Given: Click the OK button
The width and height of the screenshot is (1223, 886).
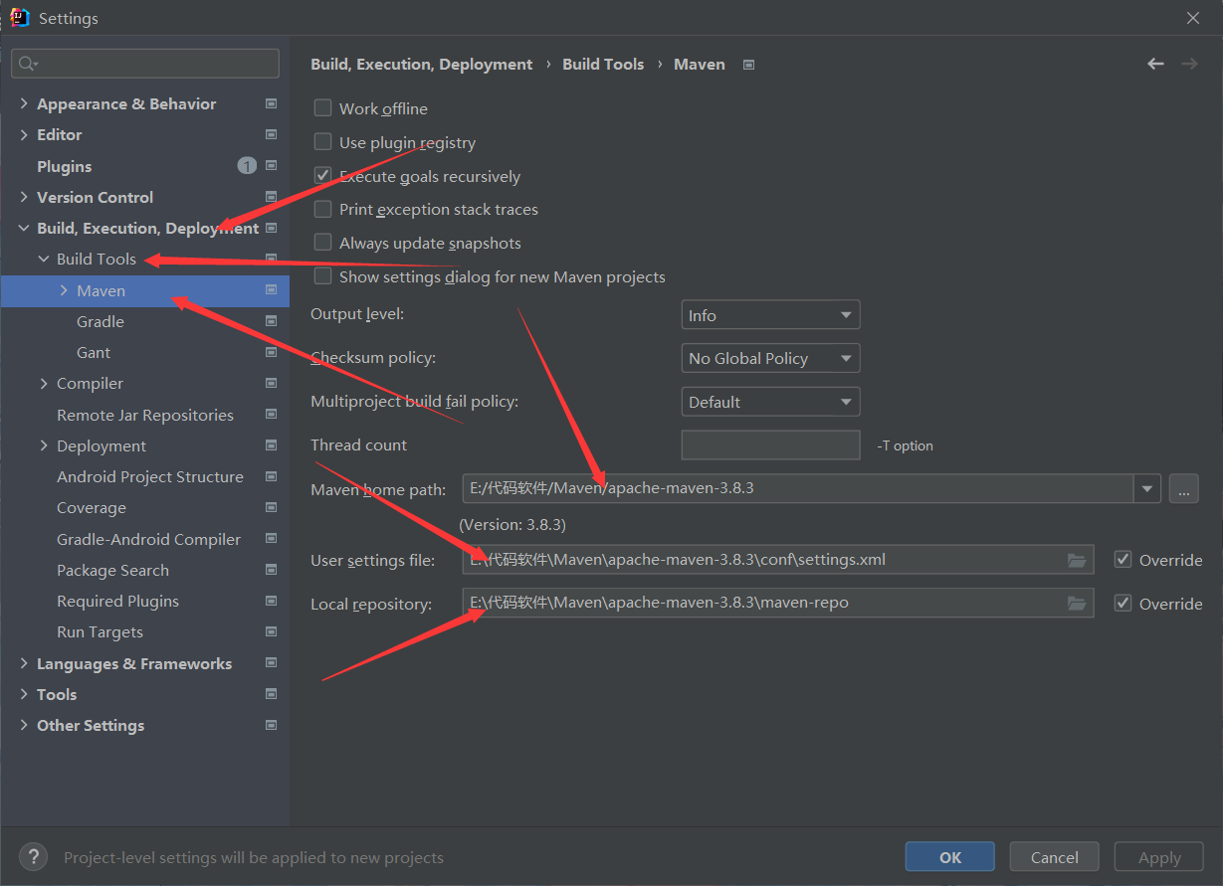Looking at the screenshot, I should [x=950, y=857].
